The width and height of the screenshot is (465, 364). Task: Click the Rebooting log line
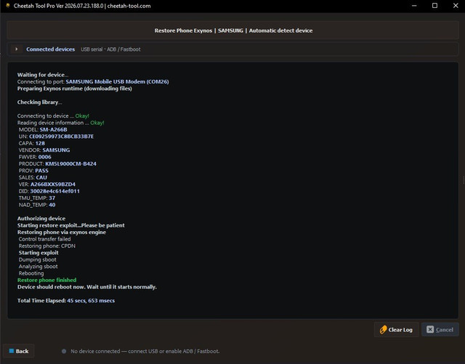click(x=31, y=273)
